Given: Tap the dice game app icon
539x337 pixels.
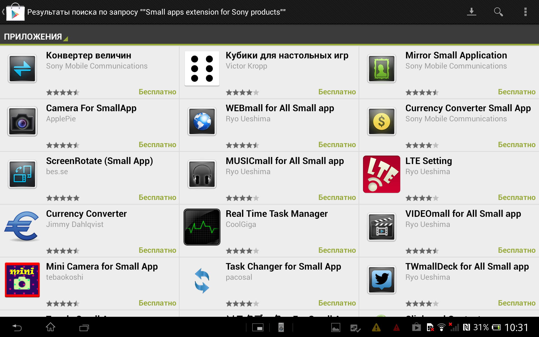Looking at the screenshot, I should pos(202,69).
